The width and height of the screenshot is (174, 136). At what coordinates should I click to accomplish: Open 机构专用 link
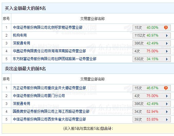coord(20,35)
